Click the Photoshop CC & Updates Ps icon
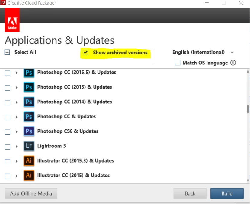The height and width of the screenshot is (204, 250). [x=29, y=117]
